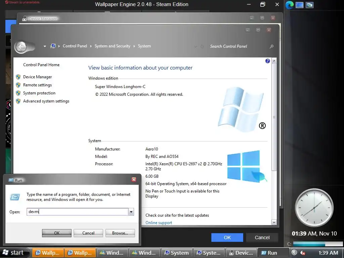Click the search magnifier icon
The image size is (344, 258).
271,46
